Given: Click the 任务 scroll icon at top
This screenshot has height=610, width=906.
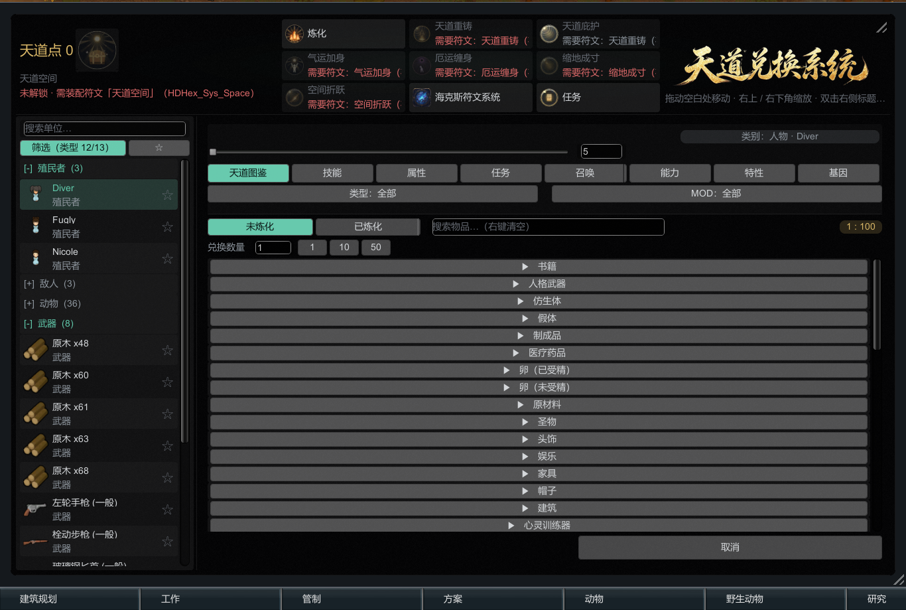Looking at the screenshot, I should 549,98.
